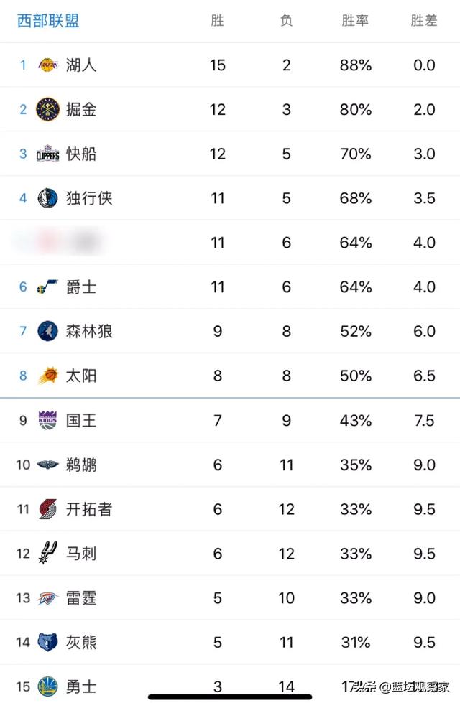Click the Pelicans team logo

[47, 465]
